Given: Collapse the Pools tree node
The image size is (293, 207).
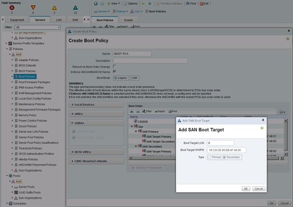Looking at the screenshot, I should coord(7,176).
